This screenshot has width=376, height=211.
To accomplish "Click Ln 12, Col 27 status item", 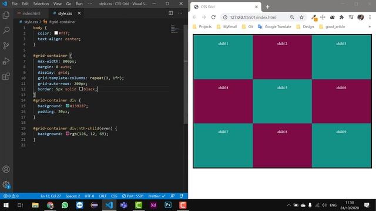I will point(51,196).
